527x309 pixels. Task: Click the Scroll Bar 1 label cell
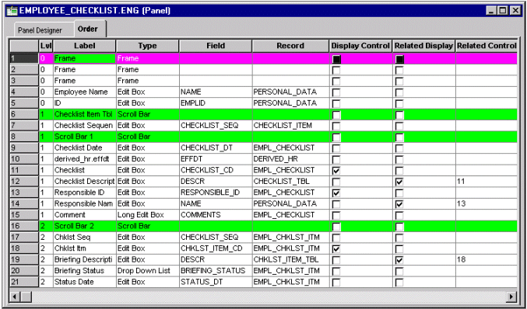[x=85, y=137]
